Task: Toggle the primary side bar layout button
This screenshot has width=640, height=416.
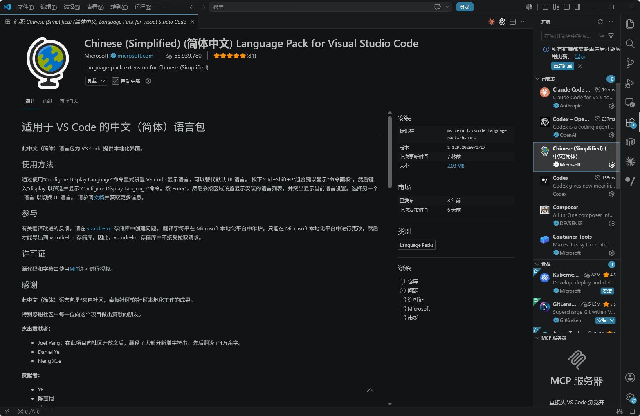Action: click(546, 7)
